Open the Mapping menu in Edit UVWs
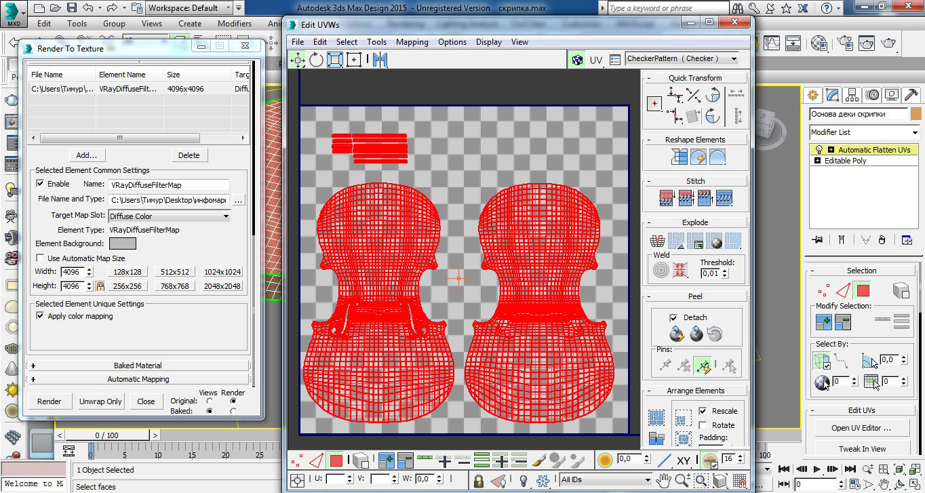The width and height of the screenshot is (925, 493). 412,42
